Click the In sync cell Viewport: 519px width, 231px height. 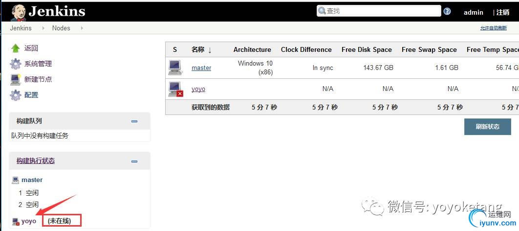[323, 68]
